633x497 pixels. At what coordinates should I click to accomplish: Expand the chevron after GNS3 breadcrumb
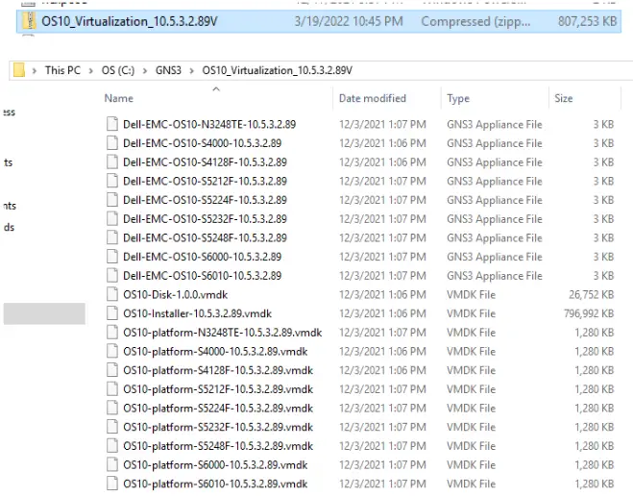(192, 71)
